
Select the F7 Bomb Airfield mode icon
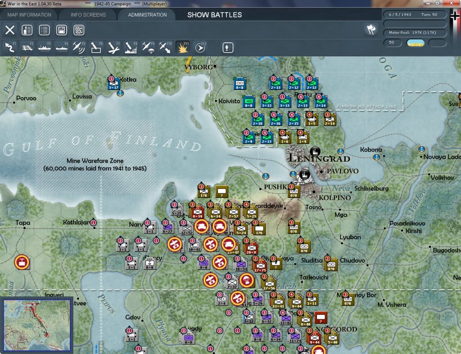pyautogui.click(x=113, y=48)
